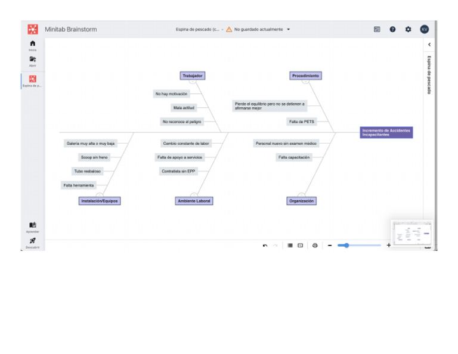Collapse the Instalación/Equipos branch toggle
The width and height of the screenshot is (458, 354).
pyautogui.click(x=100, y=195)
